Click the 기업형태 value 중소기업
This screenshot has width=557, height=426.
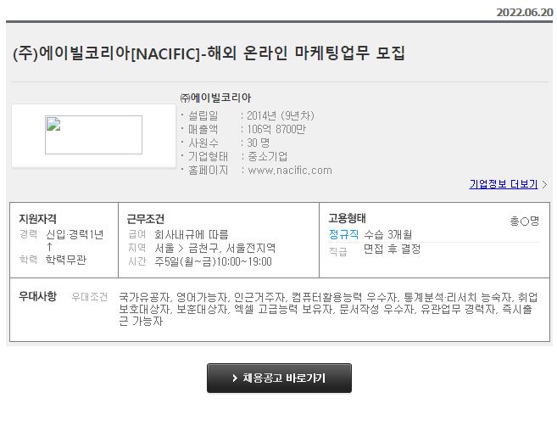coord(268,156)
